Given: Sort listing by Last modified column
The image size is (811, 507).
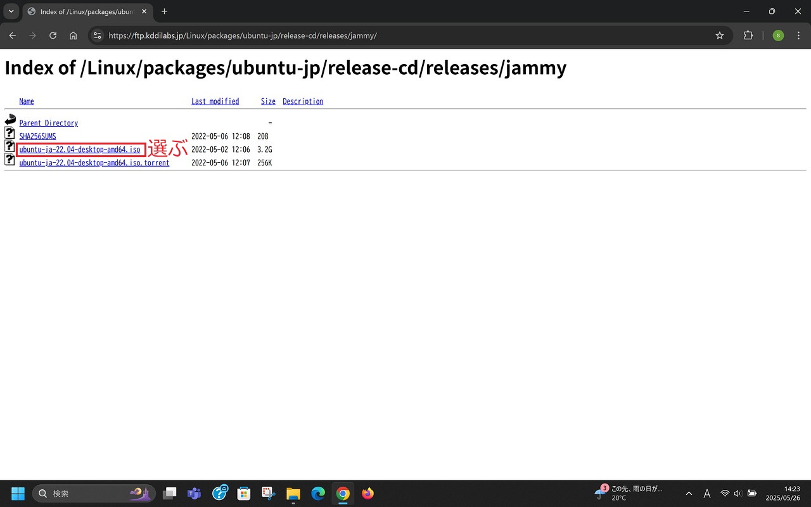Looking at the screenshot, I should point(215,101).
